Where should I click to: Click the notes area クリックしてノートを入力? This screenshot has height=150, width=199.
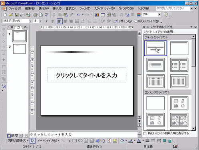pos(84,134)
